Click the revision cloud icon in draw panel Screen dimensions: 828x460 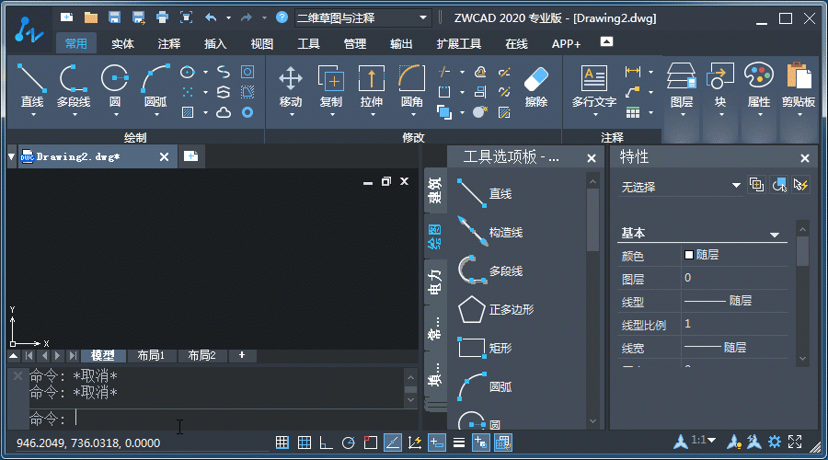coord(224,112)
